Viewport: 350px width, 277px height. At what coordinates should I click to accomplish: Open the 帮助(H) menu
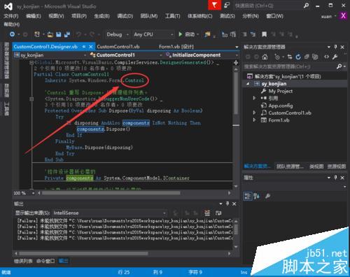pyautogui.click(x=12, y=24)
